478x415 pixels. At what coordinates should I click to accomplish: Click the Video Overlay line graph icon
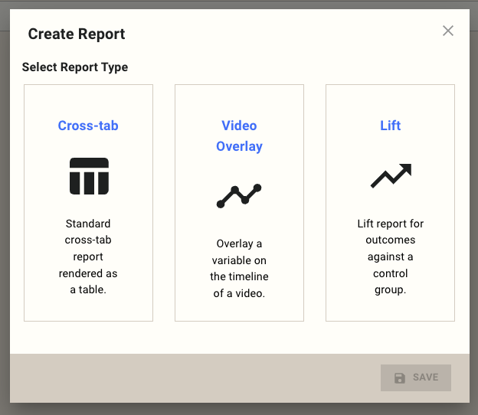(239, 196)
